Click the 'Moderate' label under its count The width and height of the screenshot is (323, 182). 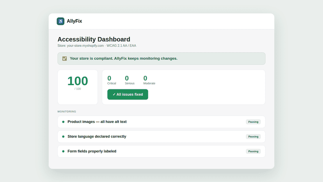pos(149,83)
